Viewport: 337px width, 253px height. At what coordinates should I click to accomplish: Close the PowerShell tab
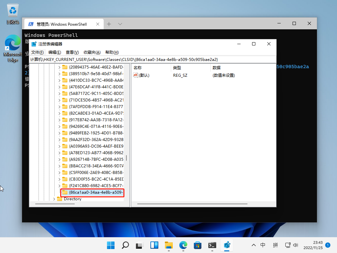98,24
